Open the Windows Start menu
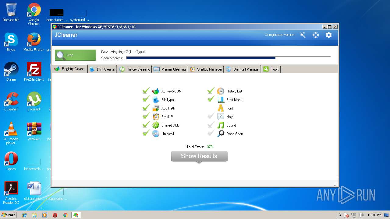Image resolution: width=390 pixels, height=219 pixels. coord(8,215)
